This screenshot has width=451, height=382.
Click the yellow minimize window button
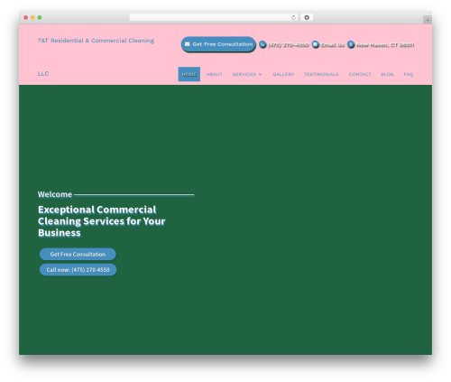pos(32,17)
